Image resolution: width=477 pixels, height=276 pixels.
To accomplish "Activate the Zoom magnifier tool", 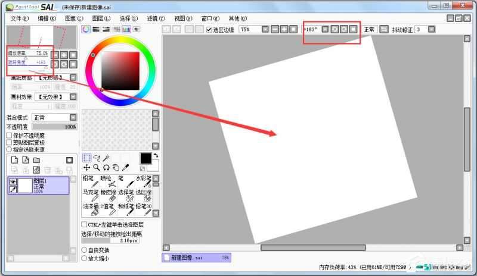I will [96, 168].
